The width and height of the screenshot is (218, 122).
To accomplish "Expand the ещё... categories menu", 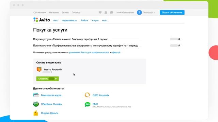I will [x=105, y=20].
